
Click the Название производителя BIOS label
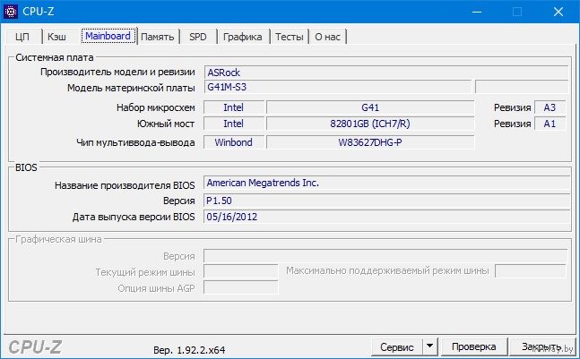[125, 185]
